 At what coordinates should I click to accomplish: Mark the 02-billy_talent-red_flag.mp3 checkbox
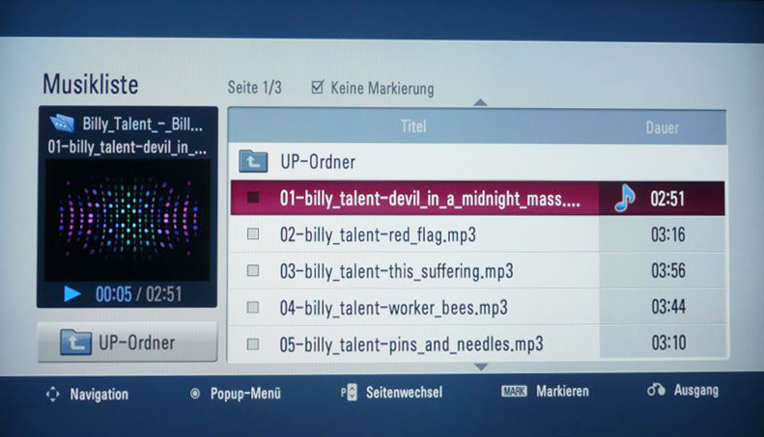coord(253,234)
